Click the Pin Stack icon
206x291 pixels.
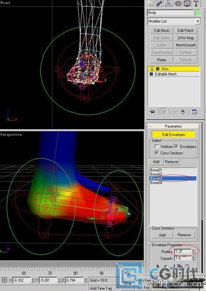click(152, 112)
